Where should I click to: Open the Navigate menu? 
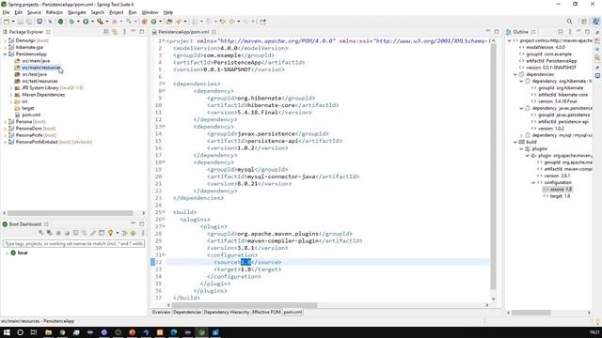pyautogui.click(x=77, y=12)
